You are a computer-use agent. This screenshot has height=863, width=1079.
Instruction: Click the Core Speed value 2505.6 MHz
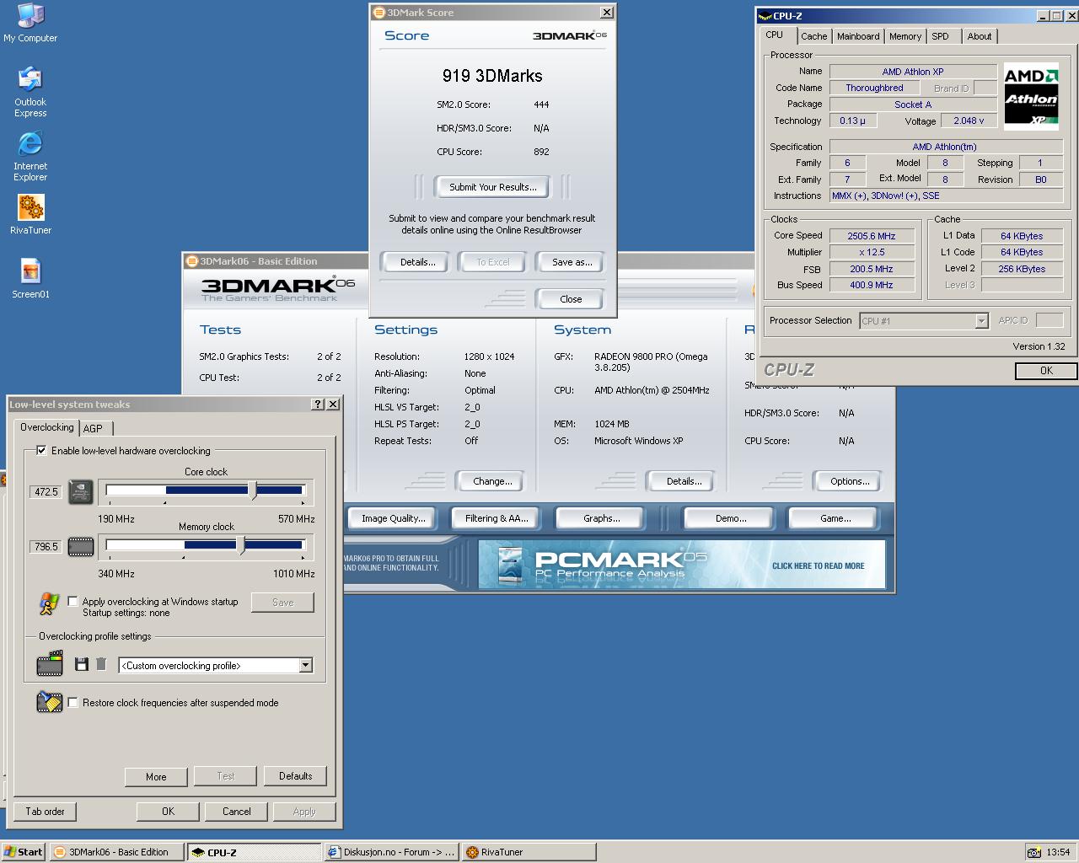point(872,236)
